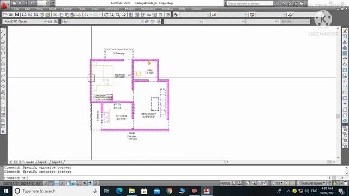Viewport: 349px width, 196px height.
Task: Click the Help question-mark toolbar icon
Action: [x=168, y=15]
